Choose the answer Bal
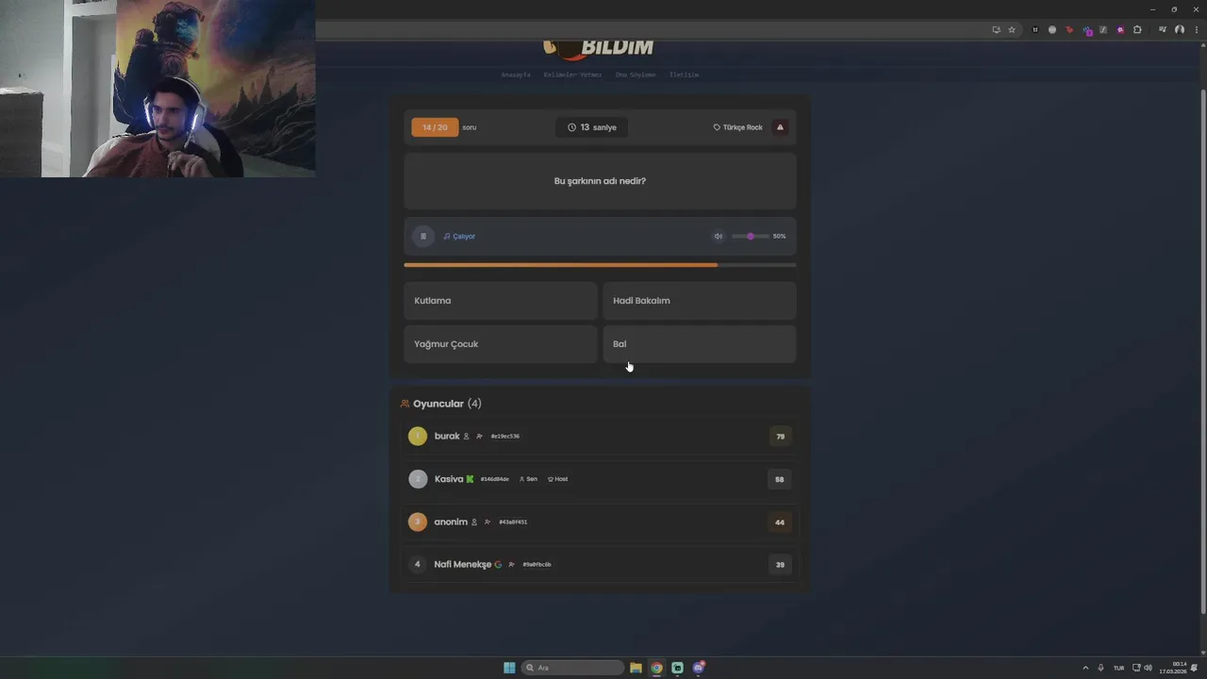Image resolution: width=1207 pixels, height=679 pixels. coord(700,344)
